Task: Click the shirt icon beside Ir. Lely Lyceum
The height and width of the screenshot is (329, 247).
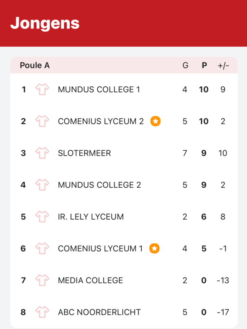Action: [42, 217]
